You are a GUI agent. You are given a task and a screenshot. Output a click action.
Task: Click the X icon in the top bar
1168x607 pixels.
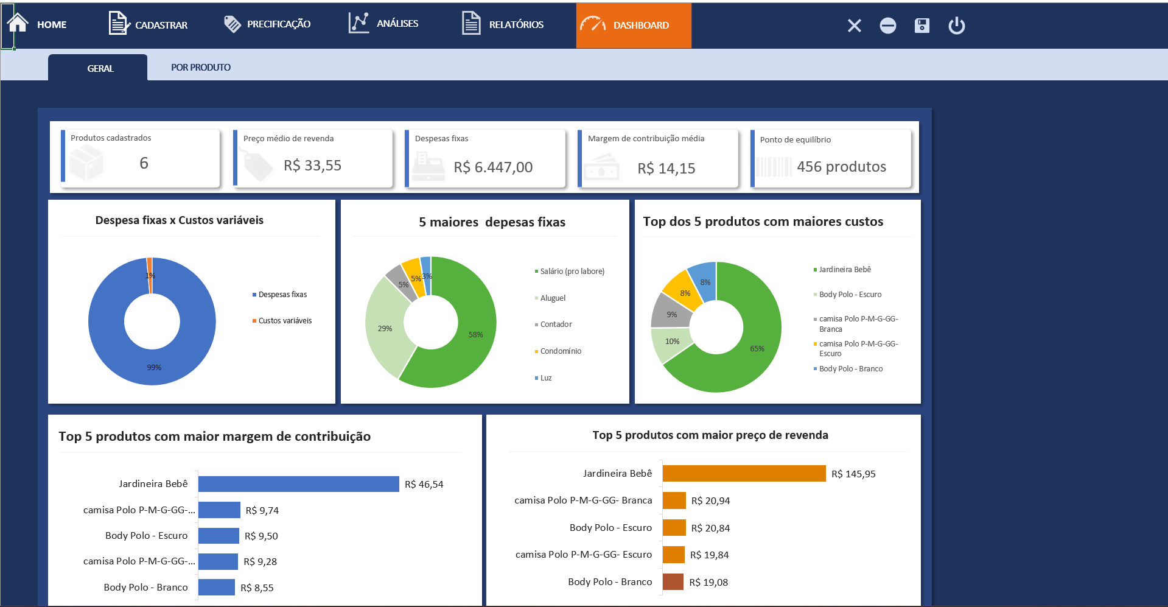854,26
